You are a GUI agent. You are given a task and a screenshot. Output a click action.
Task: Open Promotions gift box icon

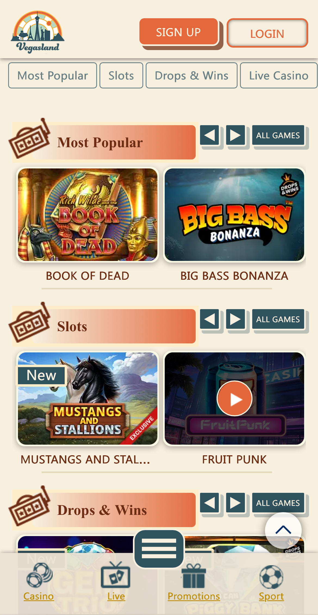[194, 575]
